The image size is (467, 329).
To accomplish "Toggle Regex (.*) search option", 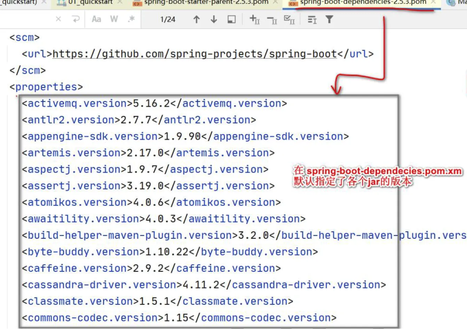I will point(131,19).
